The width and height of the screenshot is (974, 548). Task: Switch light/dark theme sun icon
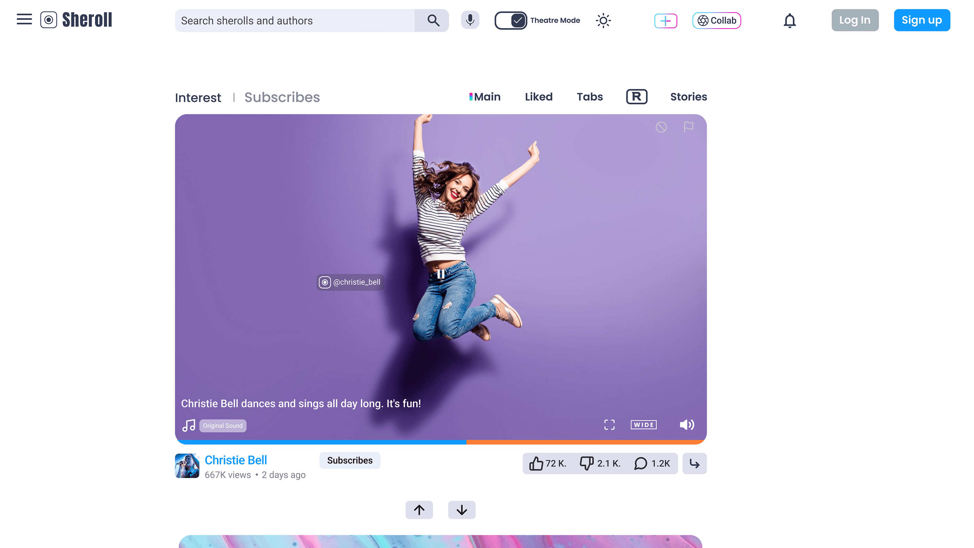(603, 21)
